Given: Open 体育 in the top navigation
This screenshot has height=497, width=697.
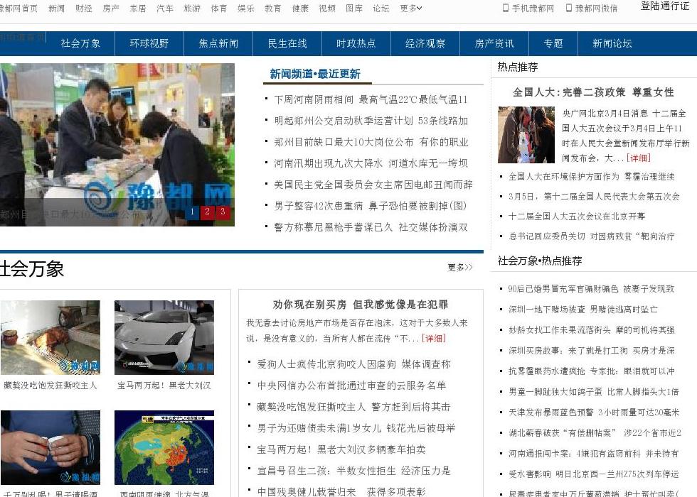Looking at the screenshot, I should pos(219,8).
